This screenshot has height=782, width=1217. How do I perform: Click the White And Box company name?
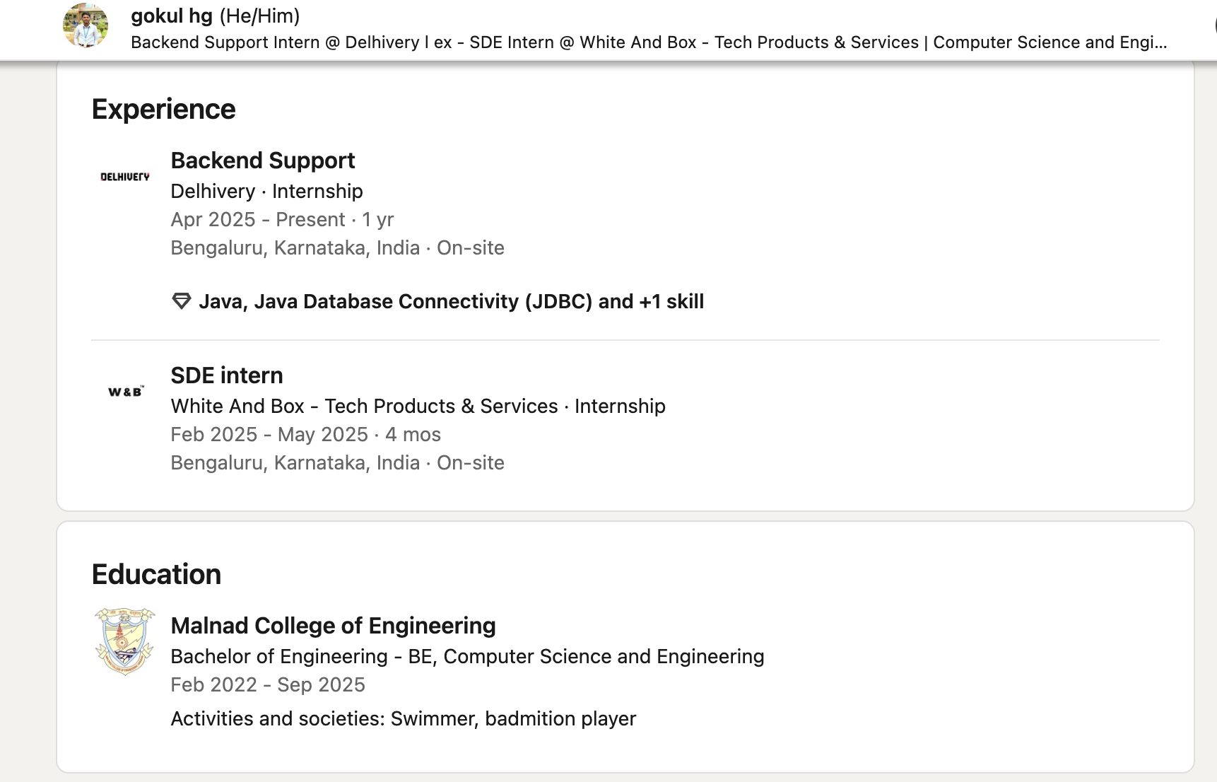pyautogui.click(x=363, y=406)
